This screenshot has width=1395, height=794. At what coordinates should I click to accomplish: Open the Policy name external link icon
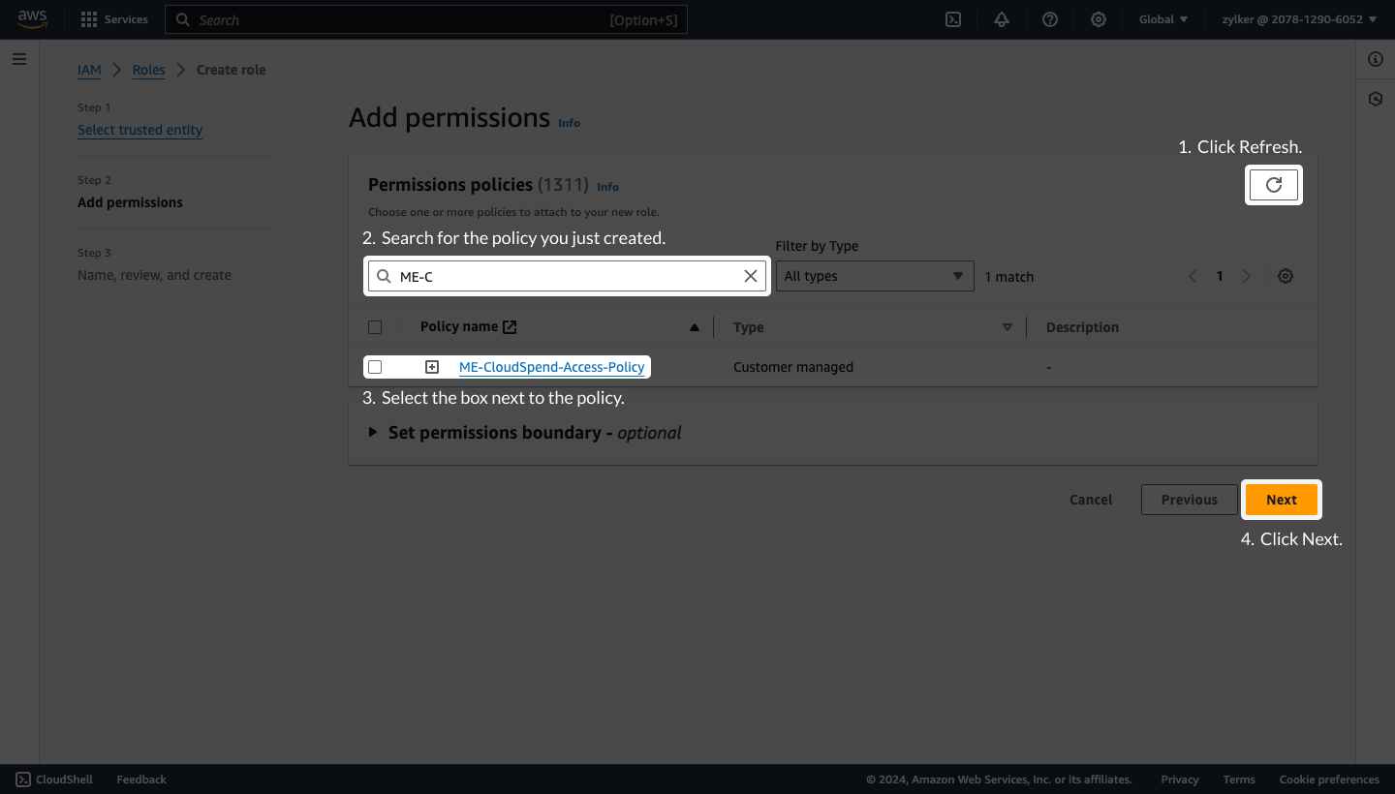click(511, 326)
